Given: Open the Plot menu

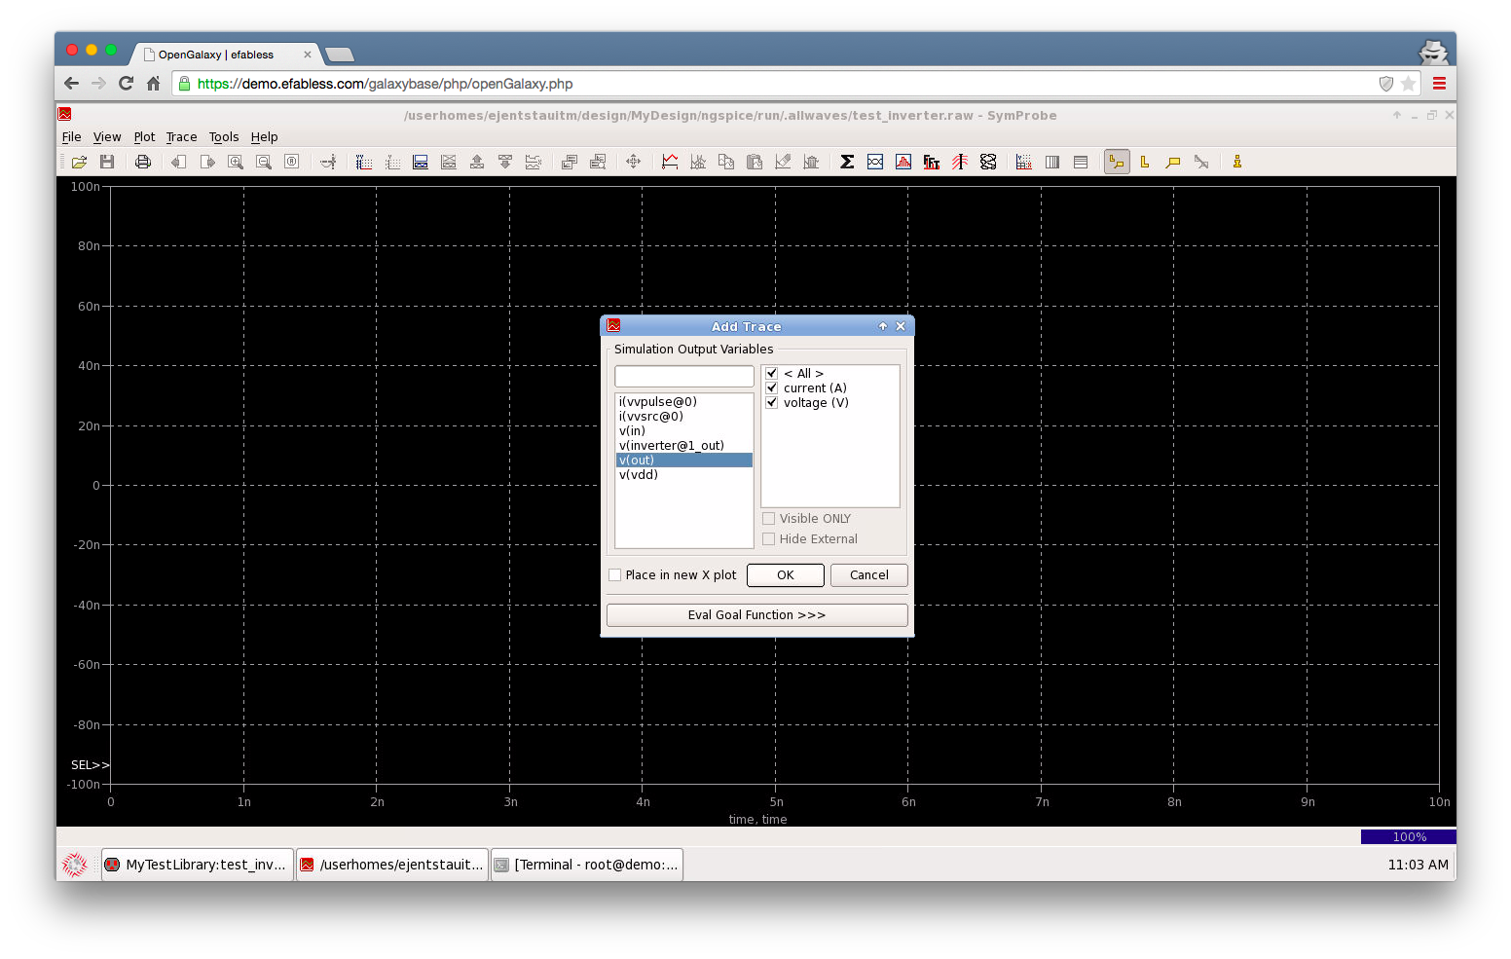Looking at the screenshot, I should click(144, 137).
